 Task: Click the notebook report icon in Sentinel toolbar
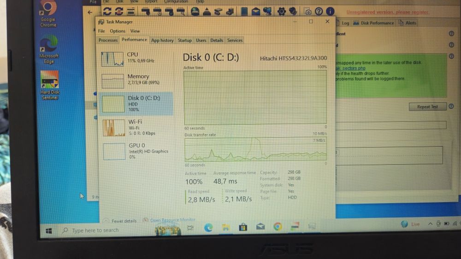244,12
